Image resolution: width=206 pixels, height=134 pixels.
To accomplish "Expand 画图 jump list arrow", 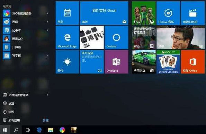I will tap(47, 22).
